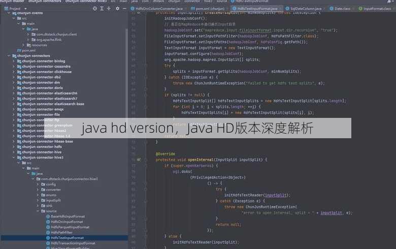The width and height of the screenshot is (396, 249).
Task: Expand chunjun-connector-db2 module
Action: click(x=14, y=77)
